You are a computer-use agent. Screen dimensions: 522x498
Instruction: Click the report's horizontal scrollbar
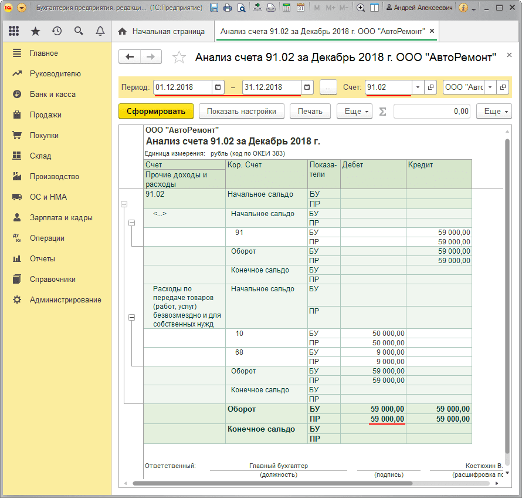coord(272,483)
